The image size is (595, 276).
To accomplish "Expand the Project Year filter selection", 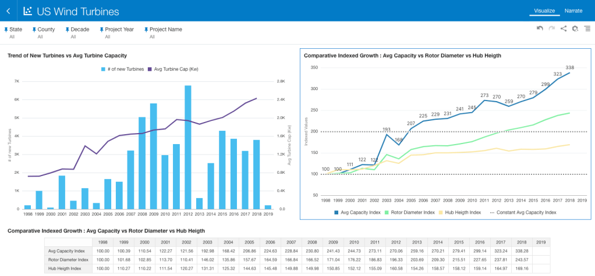I will 108,37.
